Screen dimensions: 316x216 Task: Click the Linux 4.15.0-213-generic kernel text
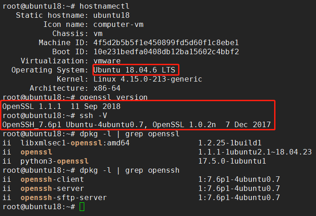[x=148, y=79]
